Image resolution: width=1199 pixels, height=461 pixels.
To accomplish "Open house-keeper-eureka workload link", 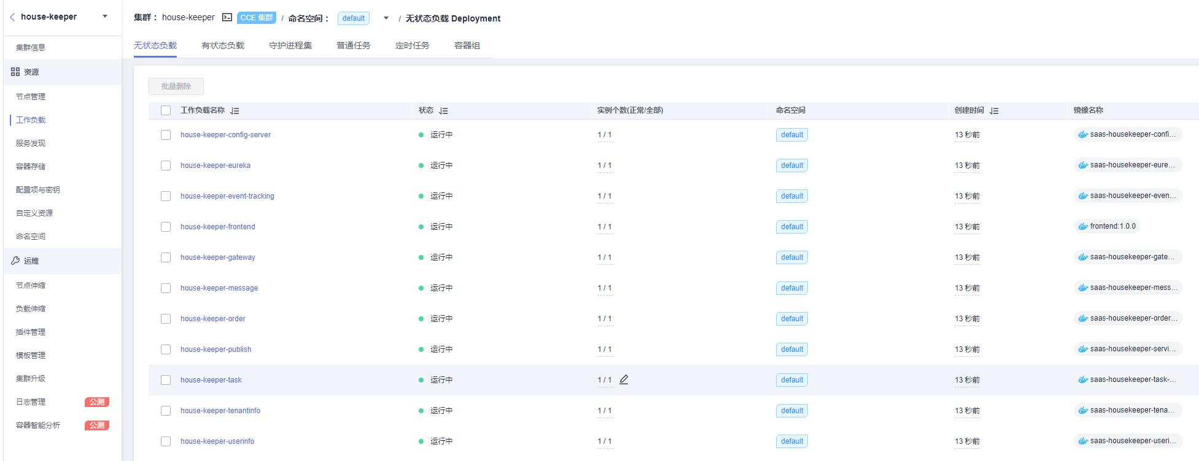I will (215, 166).
